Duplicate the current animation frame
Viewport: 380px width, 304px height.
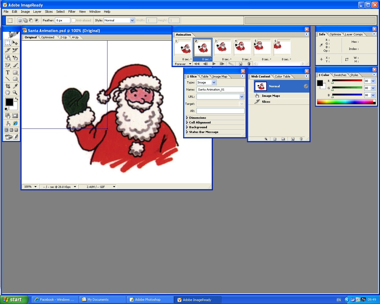pos(240,64)
